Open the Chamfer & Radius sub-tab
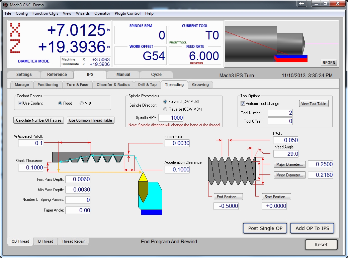 [x=113, y=85]
